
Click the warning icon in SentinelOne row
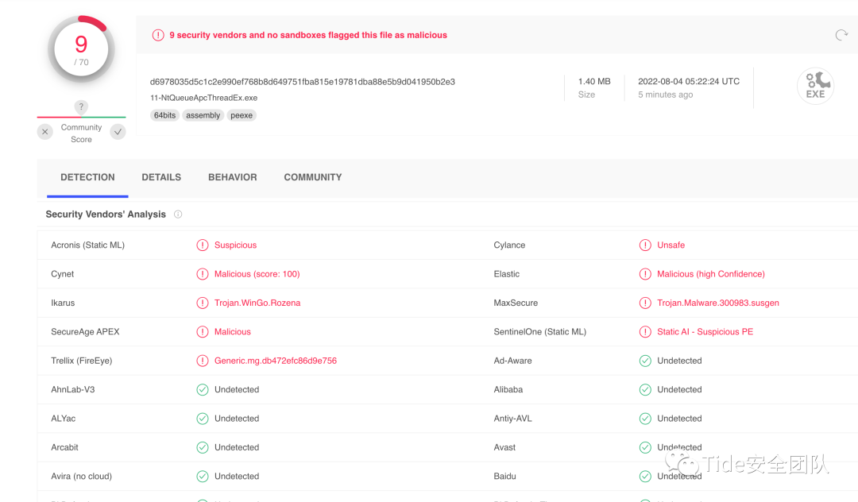(645, 332)
